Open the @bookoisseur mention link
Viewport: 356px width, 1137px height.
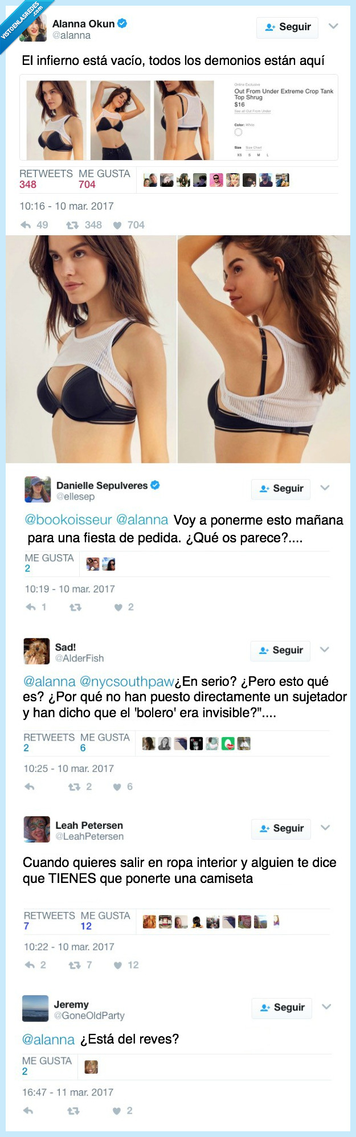click(68, 520)
